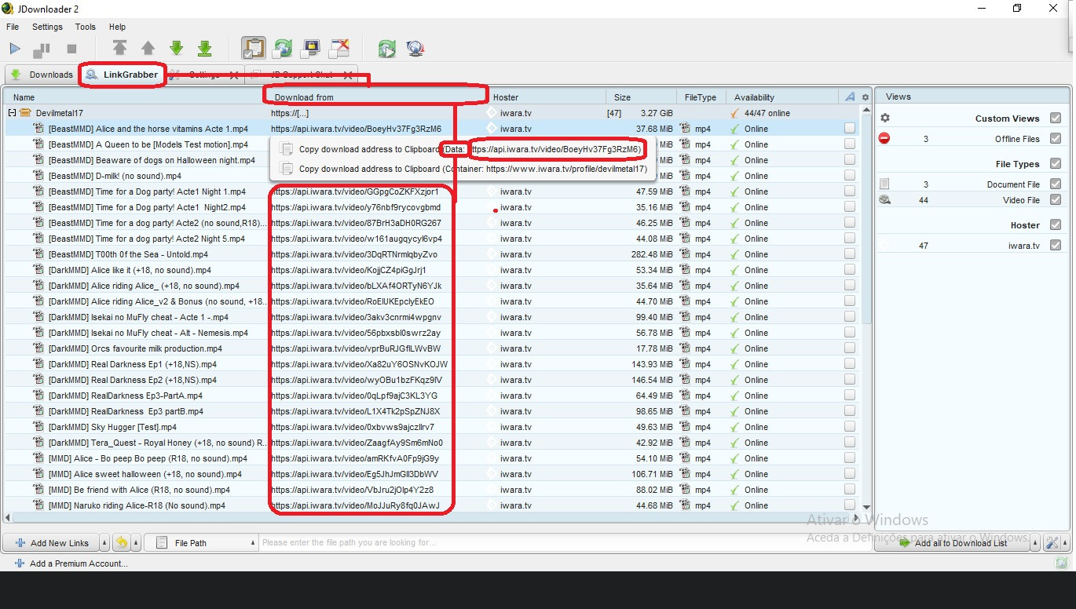Image resolution: width=1076 pixels, height=609 pixels.
Task: Click the move up arrow icon
Action: [148, 49]
